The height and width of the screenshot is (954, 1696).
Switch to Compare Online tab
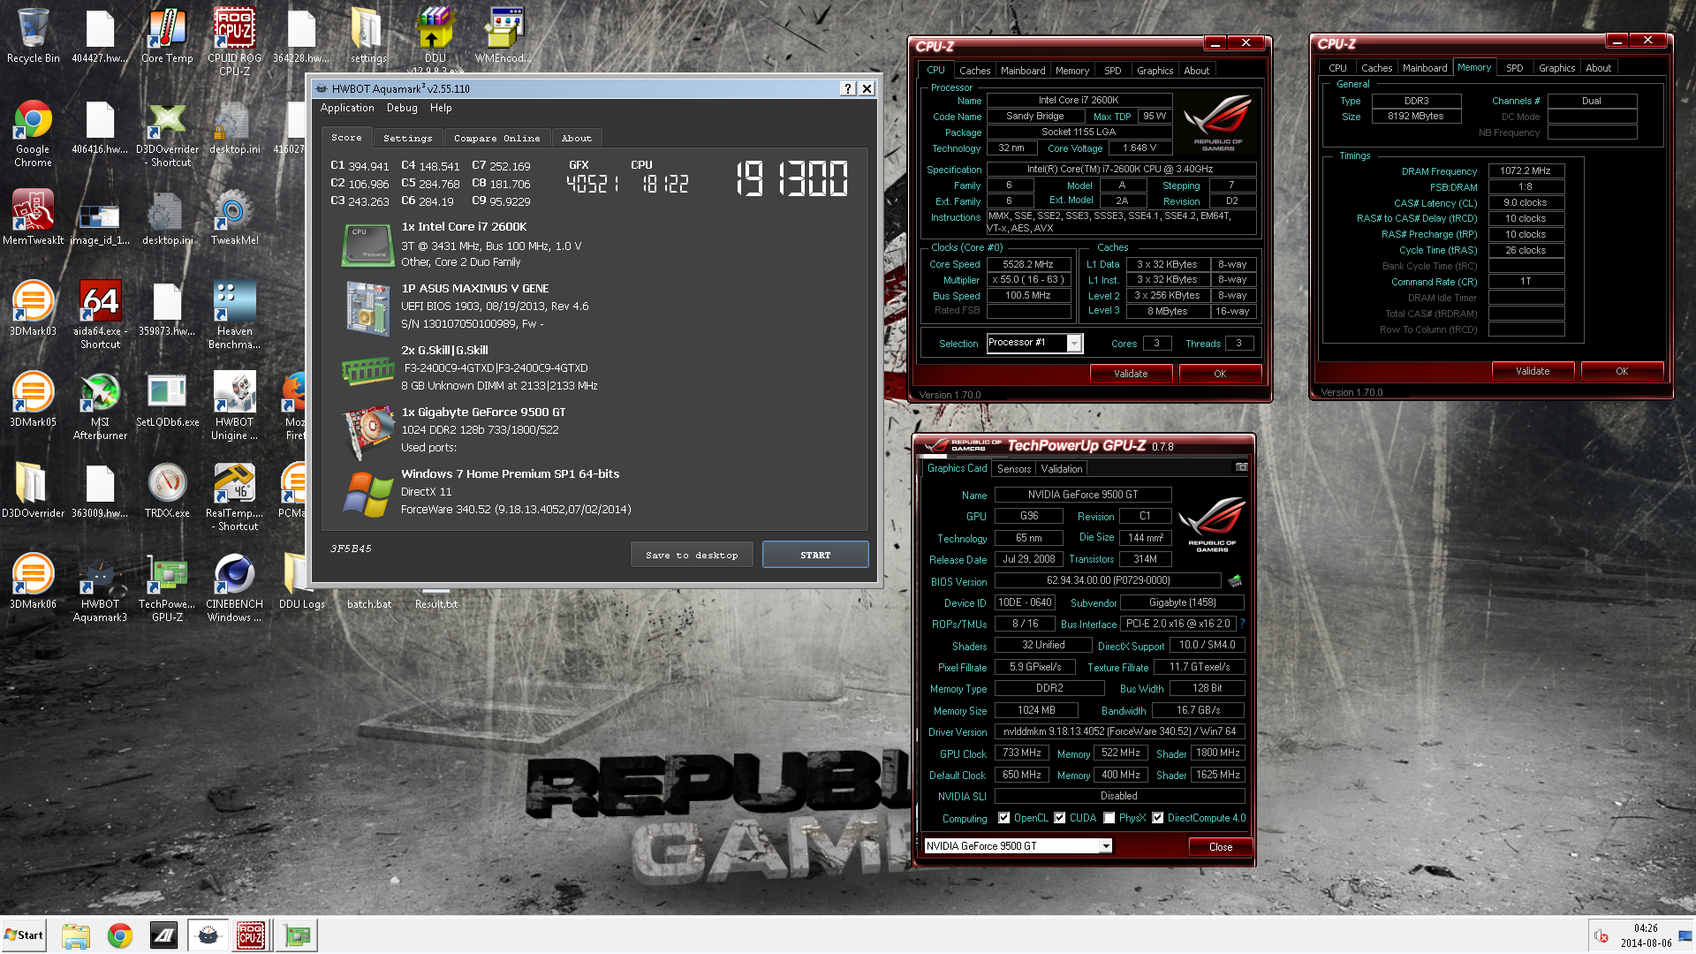[496, 139]
